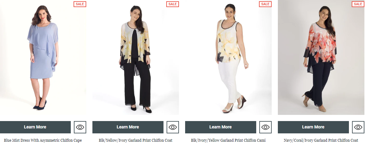Click Learn More under Navy/Coral/Ivory Chiffon Coat
The image size is (365, 146).
click(x=313, y=127)
